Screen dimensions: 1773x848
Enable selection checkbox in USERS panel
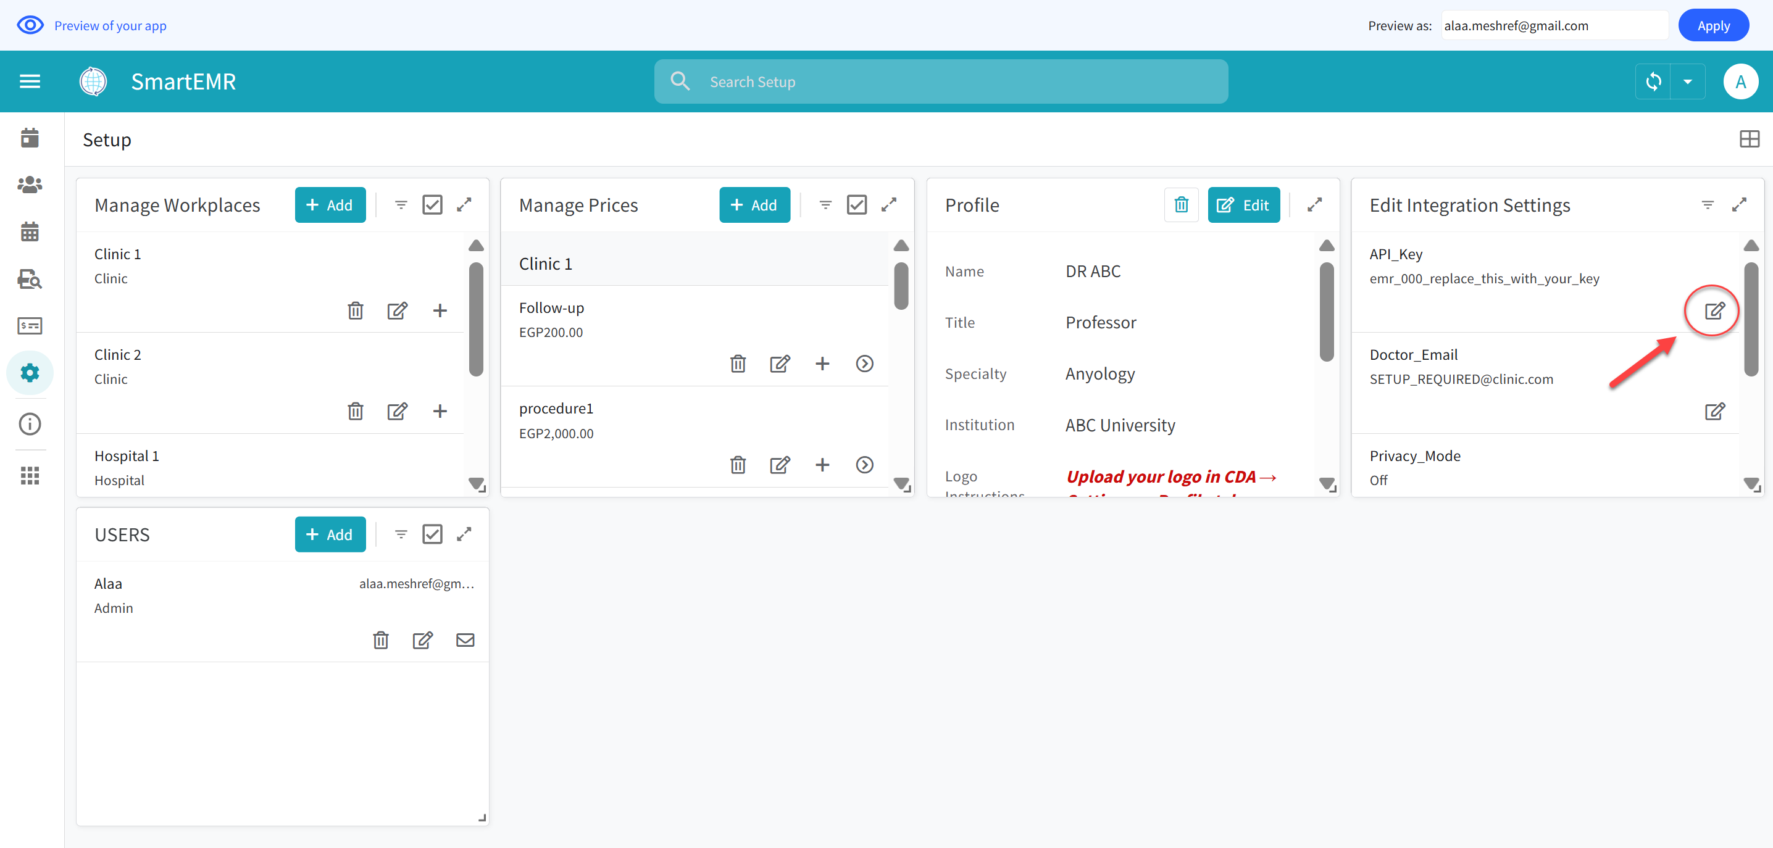(432, 533)
